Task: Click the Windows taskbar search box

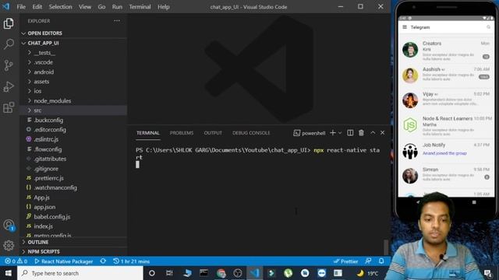Action: [80, 273]
